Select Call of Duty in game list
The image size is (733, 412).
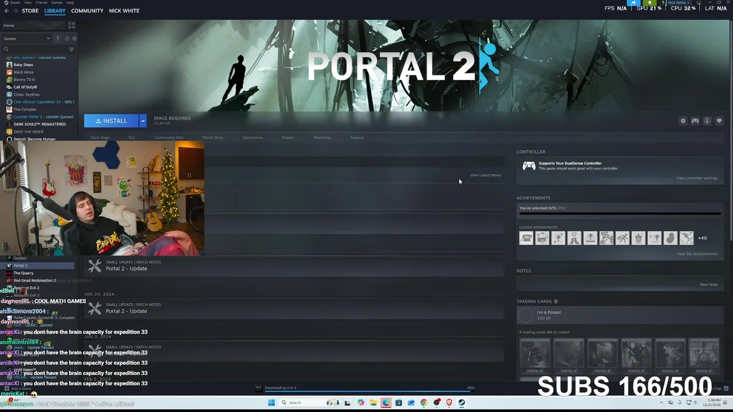[x=25, y=87]
